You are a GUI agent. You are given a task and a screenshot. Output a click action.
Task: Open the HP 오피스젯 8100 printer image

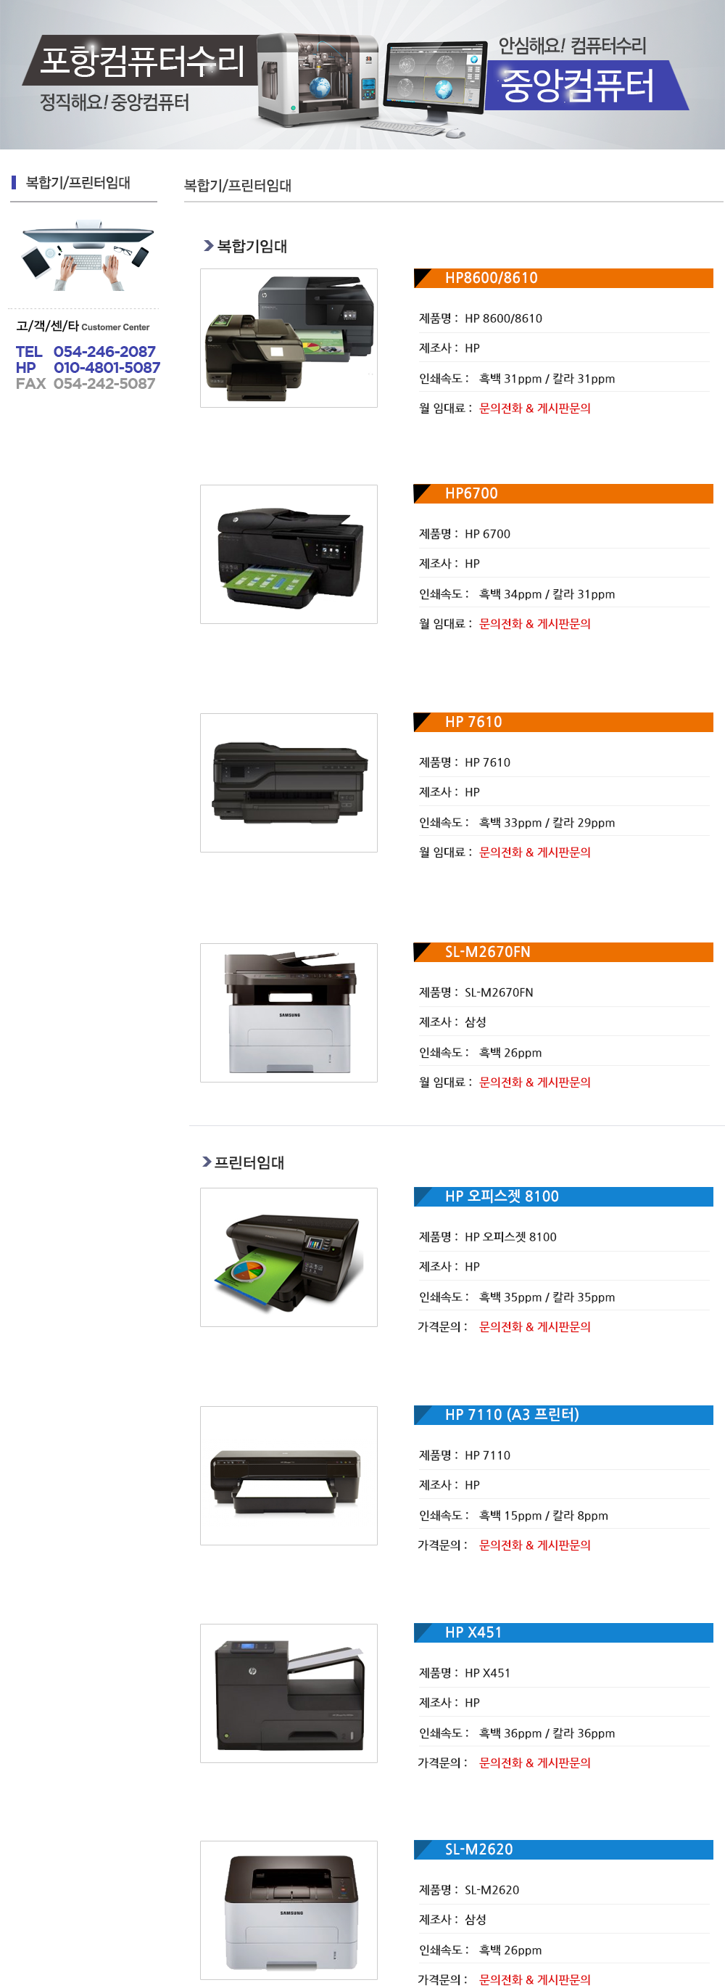click(289, 1257)
